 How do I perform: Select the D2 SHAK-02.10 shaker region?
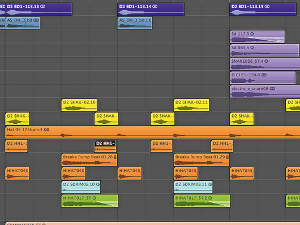click(79, 105)
